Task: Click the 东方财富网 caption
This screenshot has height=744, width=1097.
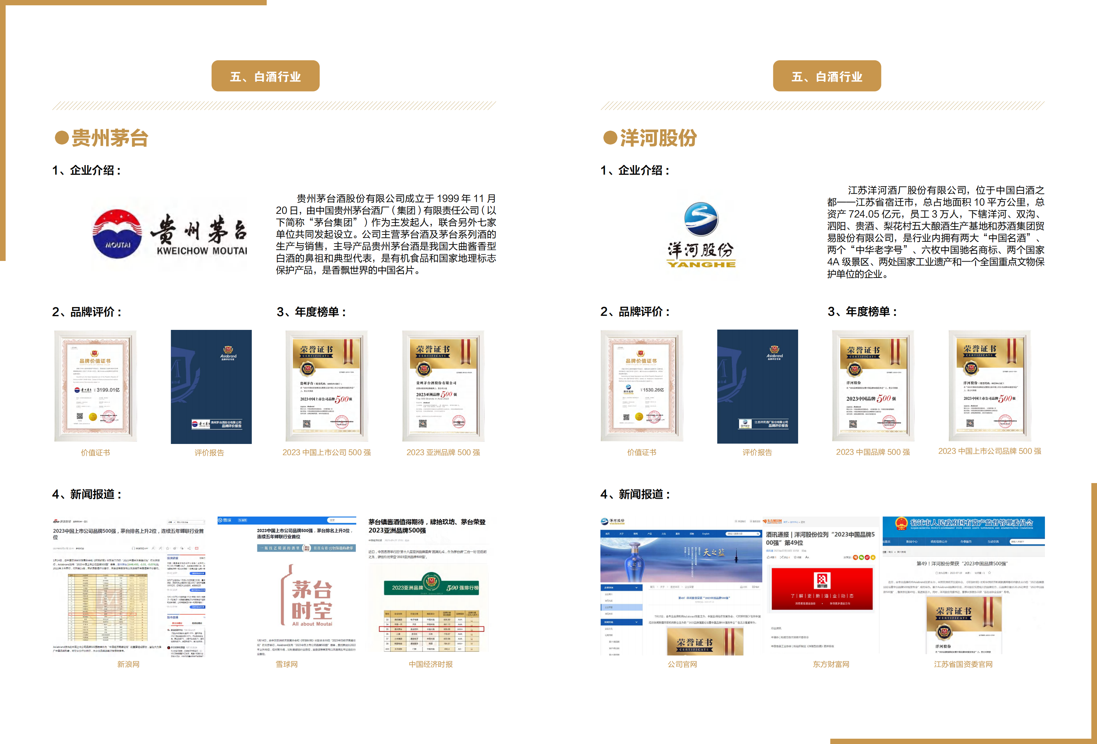Action: point(831,664)
